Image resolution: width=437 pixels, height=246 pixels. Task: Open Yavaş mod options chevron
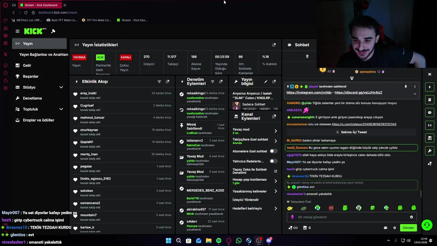click(x=276, y=131)
